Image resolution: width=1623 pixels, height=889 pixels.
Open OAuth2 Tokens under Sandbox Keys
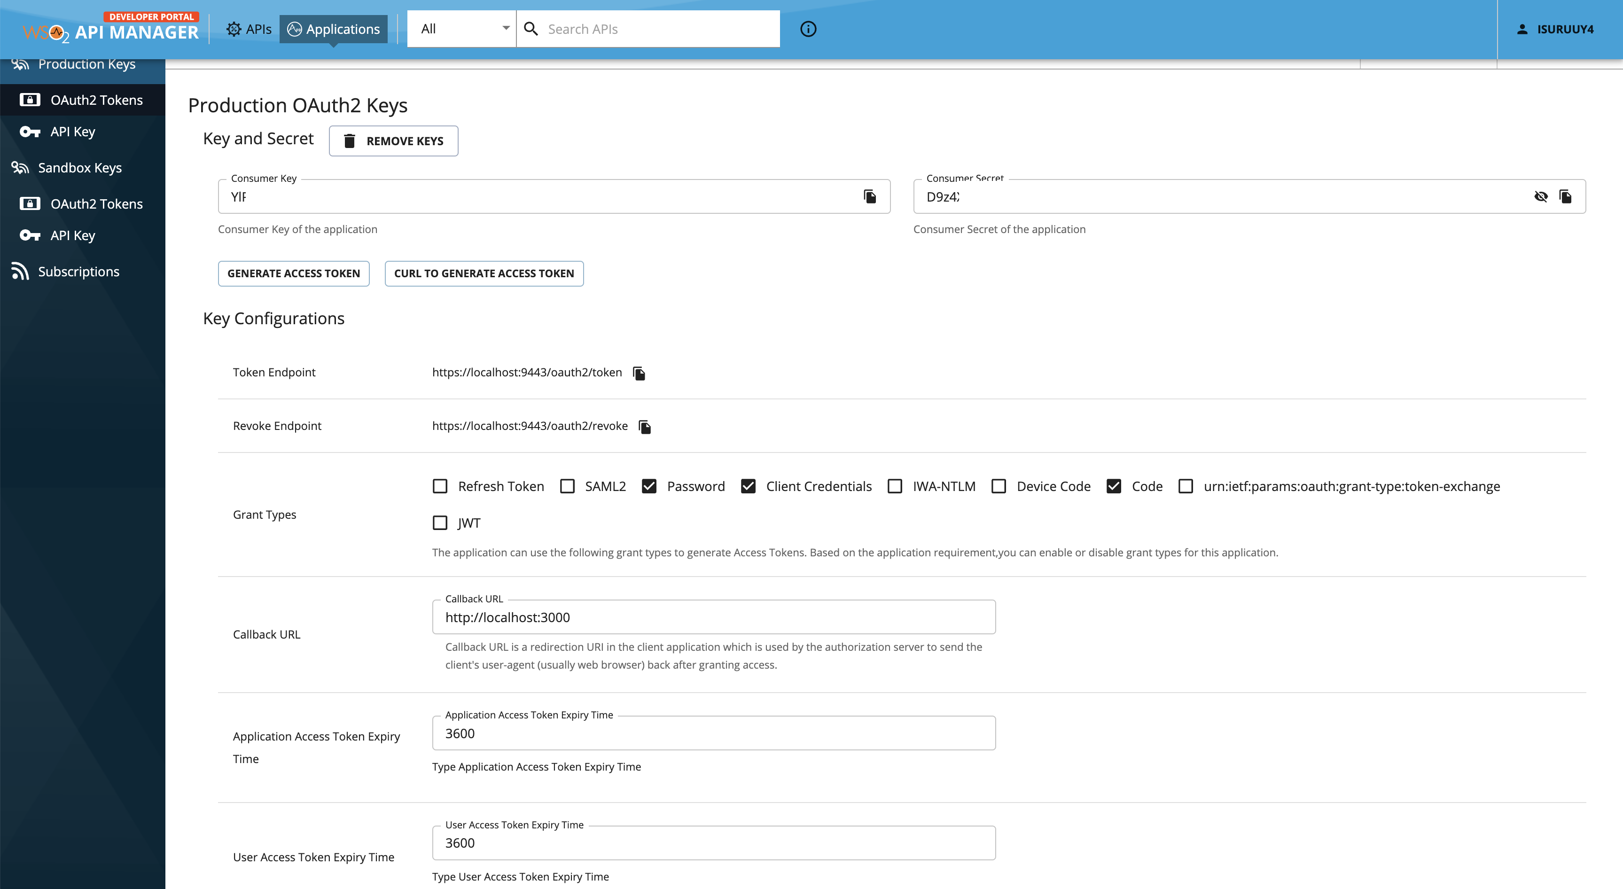[83, 204]
